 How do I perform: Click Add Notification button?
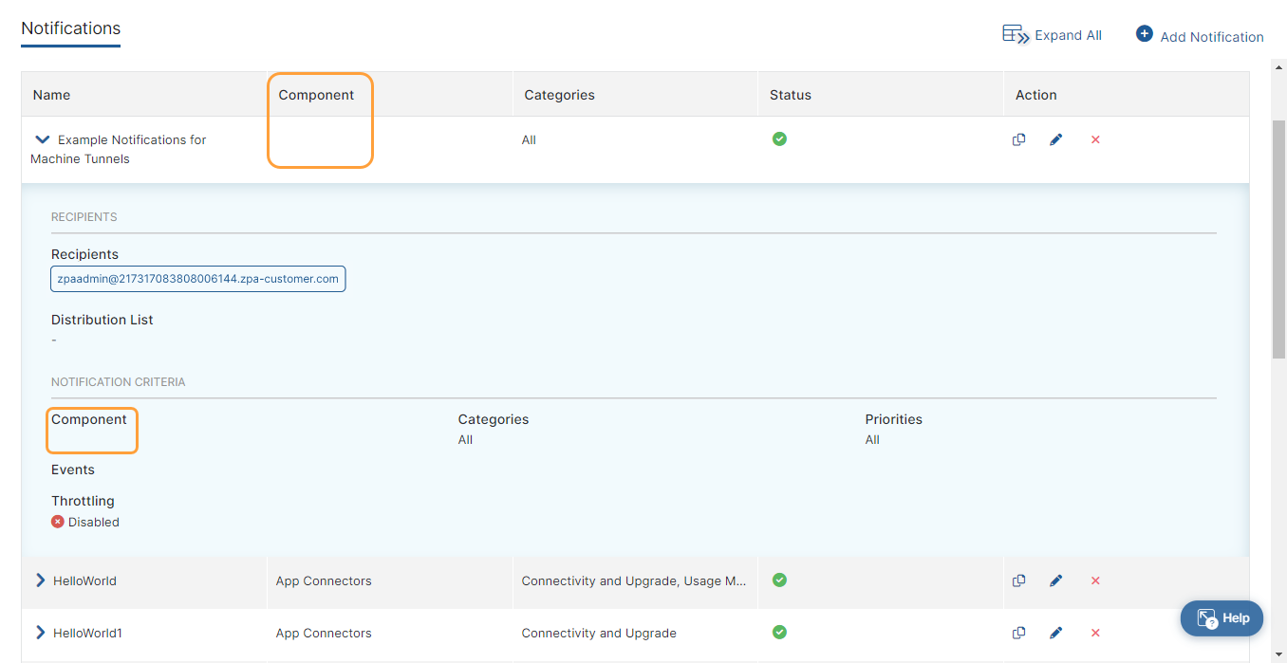1200,36
